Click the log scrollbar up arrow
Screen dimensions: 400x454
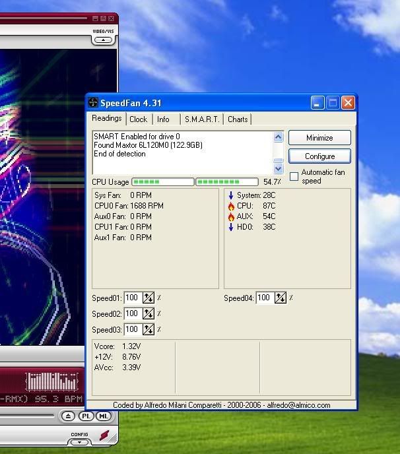(279, 137)
